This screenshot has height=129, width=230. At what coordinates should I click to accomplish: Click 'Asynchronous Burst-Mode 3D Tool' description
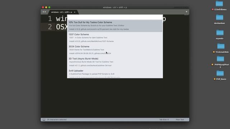(x=91, y=62)
